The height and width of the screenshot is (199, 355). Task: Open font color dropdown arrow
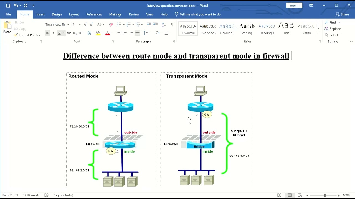(112, 33)
